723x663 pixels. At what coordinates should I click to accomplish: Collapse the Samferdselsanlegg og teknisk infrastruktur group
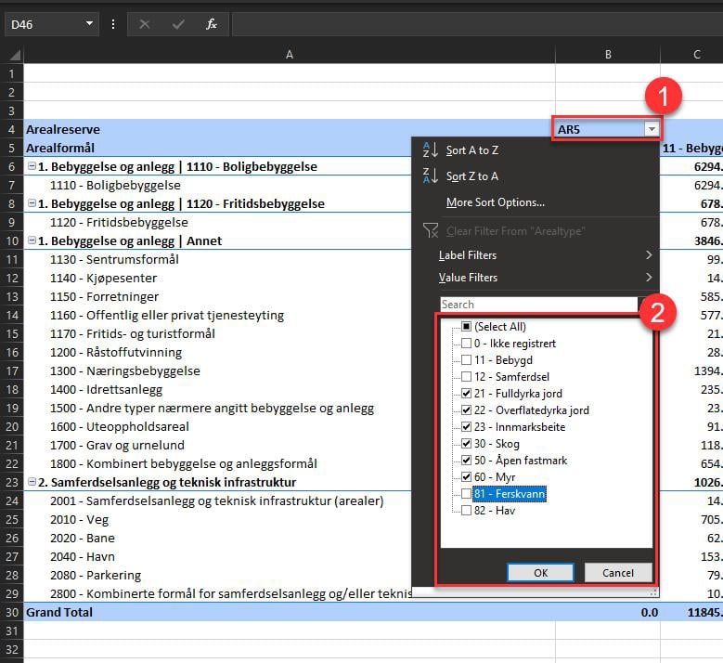click(x=32, y=482)
